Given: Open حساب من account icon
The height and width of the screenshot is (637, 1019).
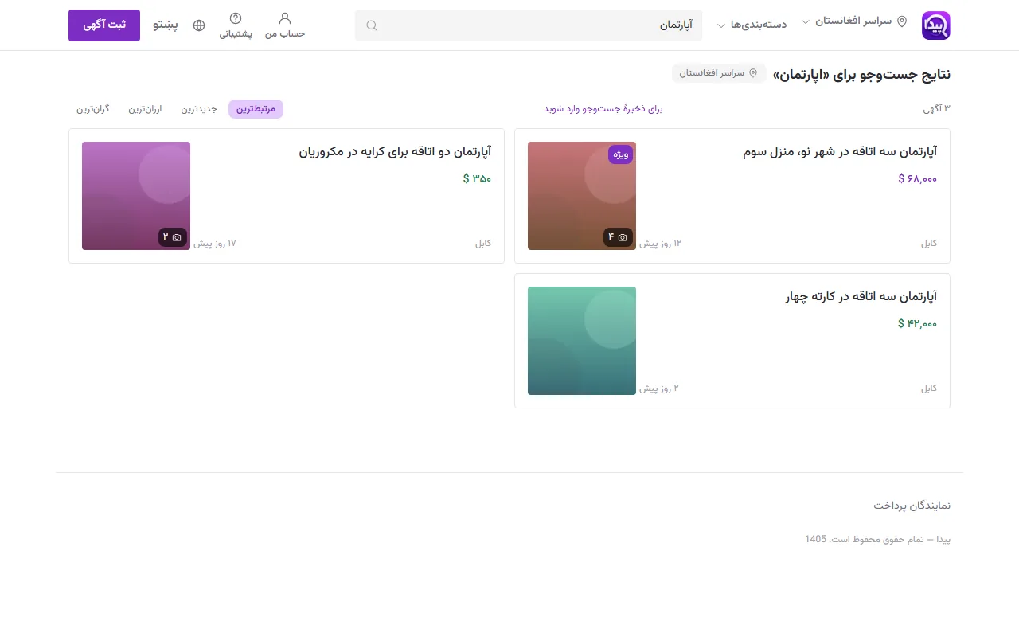Looking at the screenshot, I should pyautogui.click(x=285, y=25).
